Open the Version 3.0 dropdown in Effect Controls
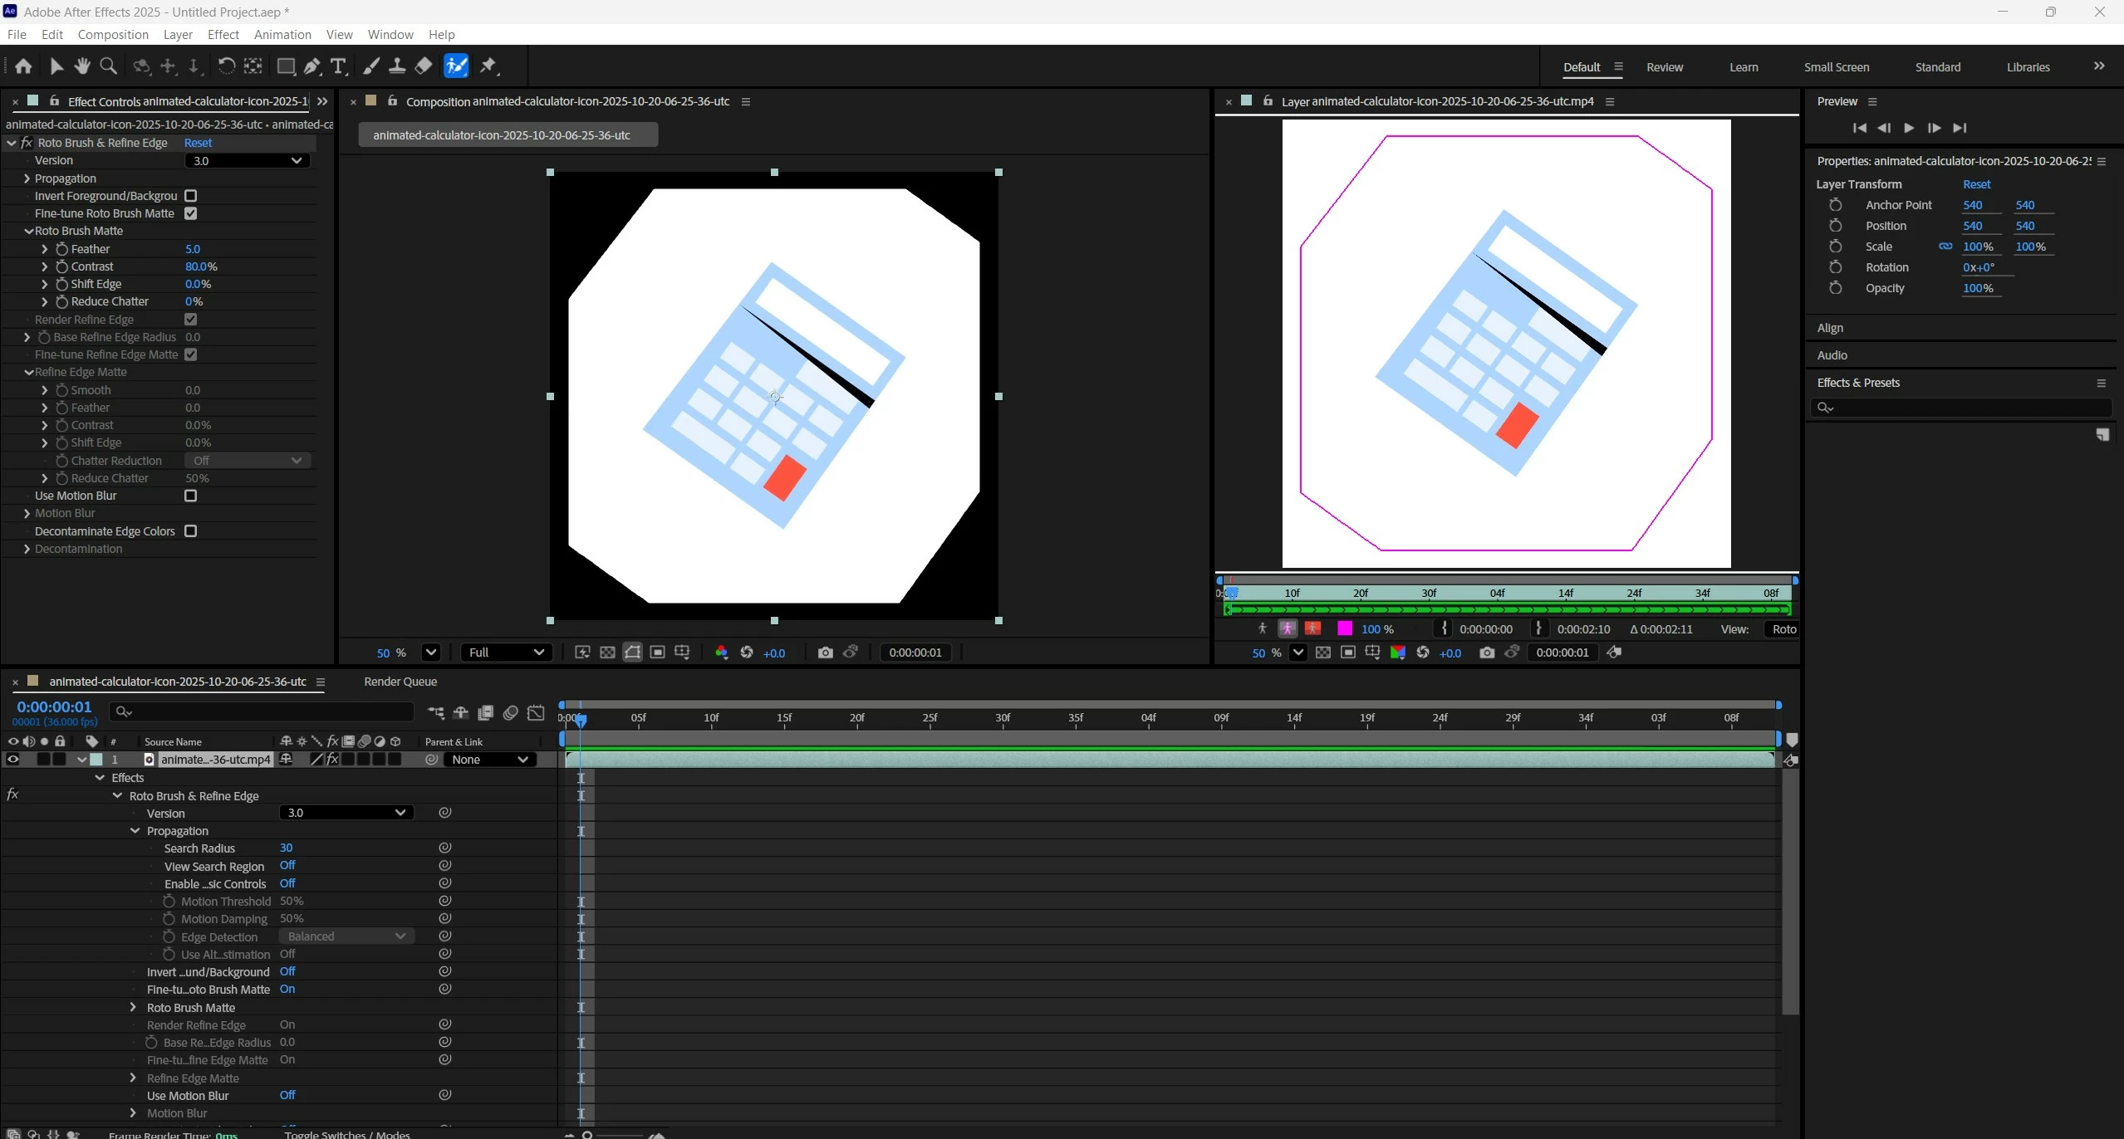The height and width of the screenshot is (1139, 2124). click(x=247, y=160)
